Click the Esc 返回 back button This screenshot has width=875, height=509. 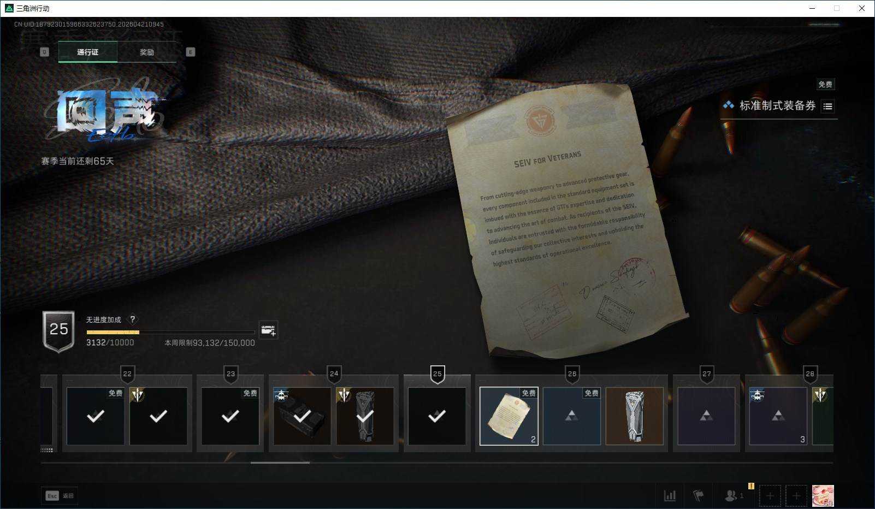tap(60, 496)
